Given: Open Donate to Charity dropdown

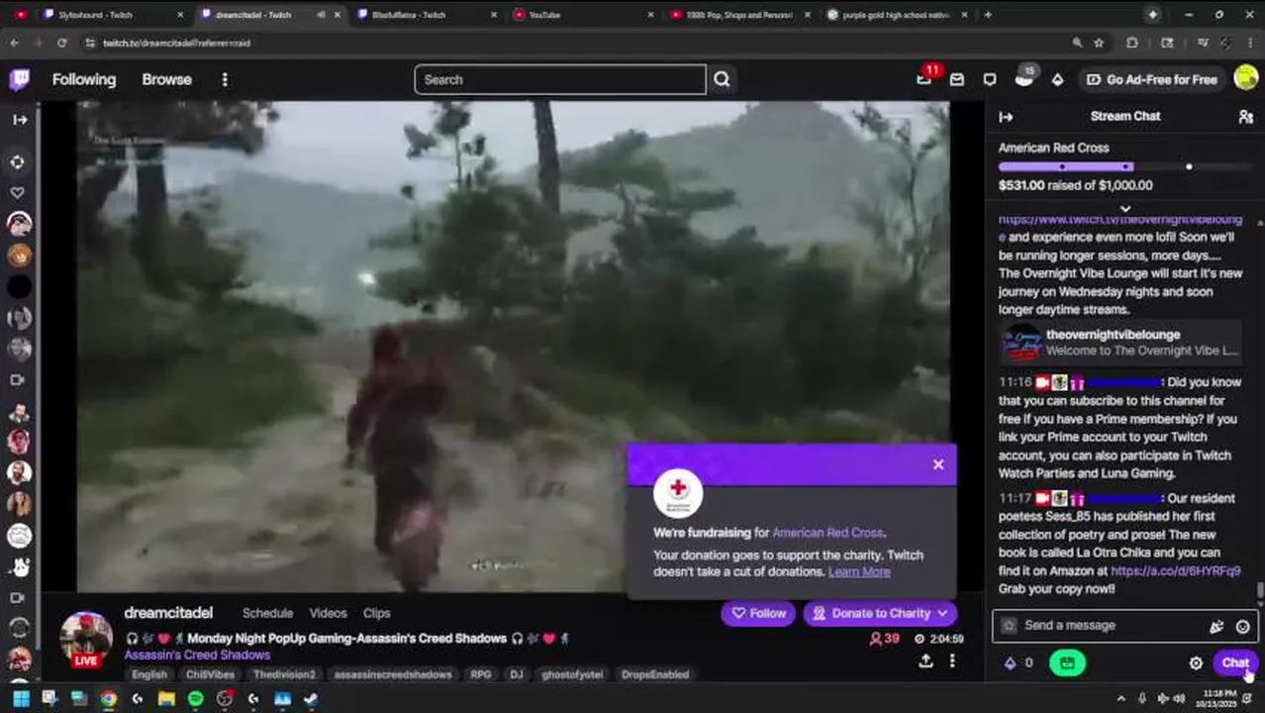Looking at the screenshot, I should pos(880,613).
